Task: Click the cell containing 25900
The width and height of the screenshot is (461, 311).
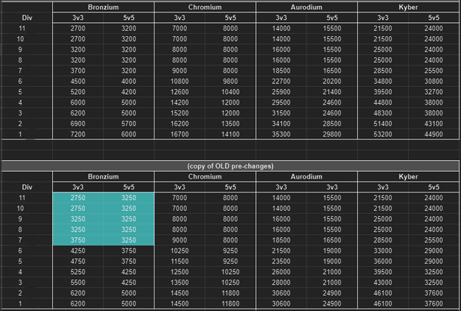Action: click(281, 92)
